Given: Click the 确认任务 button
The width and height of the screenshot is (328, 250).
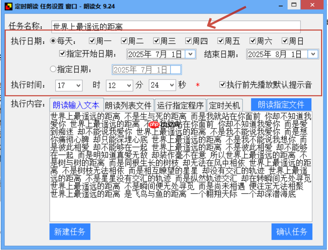Looking at the screenshot, I should [x=292, y=232].
